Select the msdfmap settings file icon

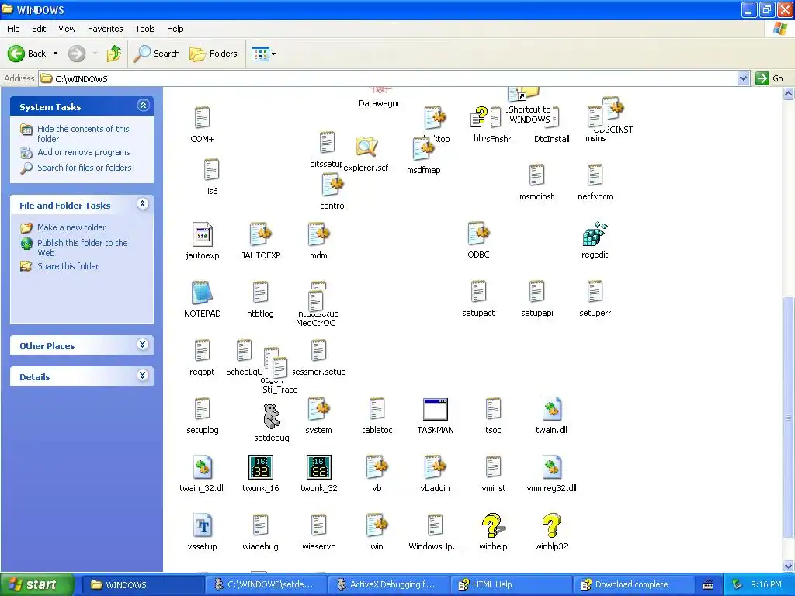tap(424, 150)
